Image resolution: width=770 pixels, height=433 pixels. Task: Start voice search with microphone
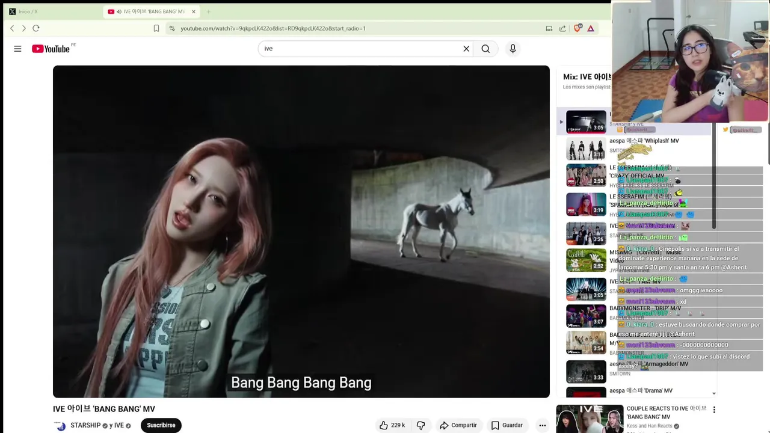(513, 49)
